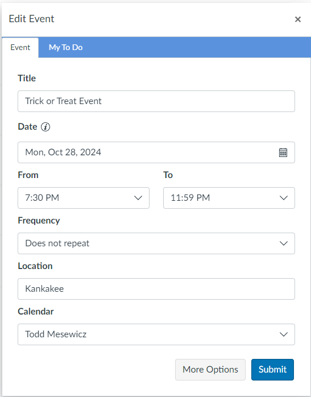Open the From time 7:30 PM dropdown
The height and width of the screenshot is (397, 311).
tap(84, 198)
